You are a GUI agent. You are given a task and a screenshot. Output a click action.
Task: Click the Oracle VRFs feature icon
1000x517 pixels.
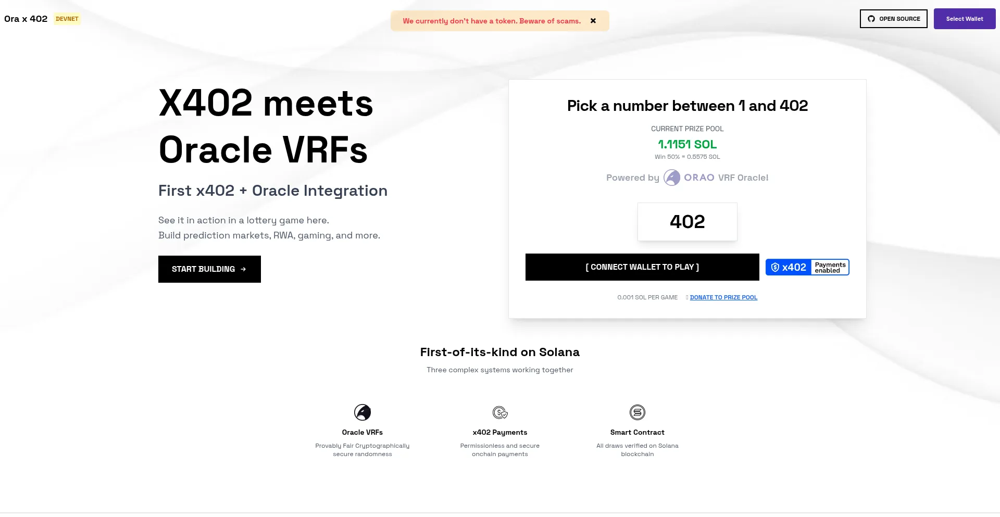(x=362, y=412)
